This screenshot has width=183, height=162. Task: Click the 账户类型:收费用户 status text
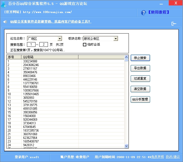[x=75, y=157]
